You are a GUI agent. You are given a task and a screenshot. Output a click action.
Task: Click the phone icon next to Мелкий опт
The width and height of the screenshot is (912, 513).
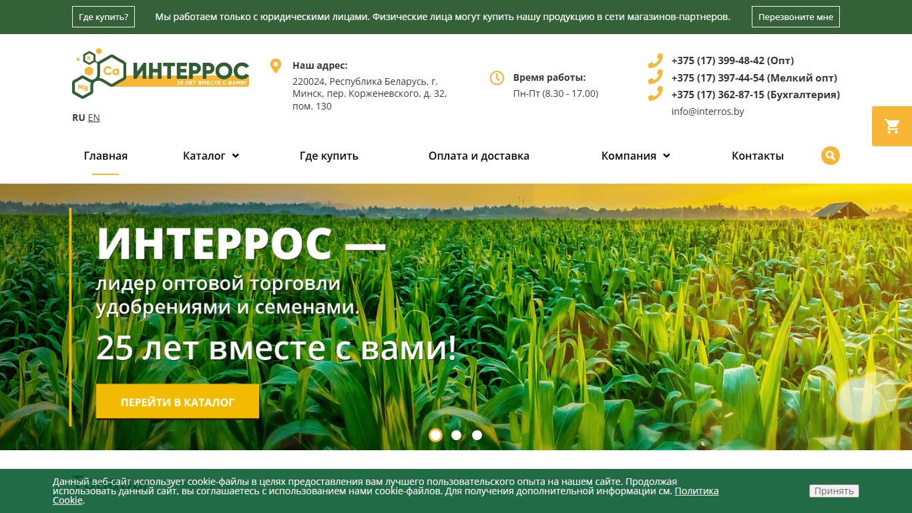[x=656, y=77]
